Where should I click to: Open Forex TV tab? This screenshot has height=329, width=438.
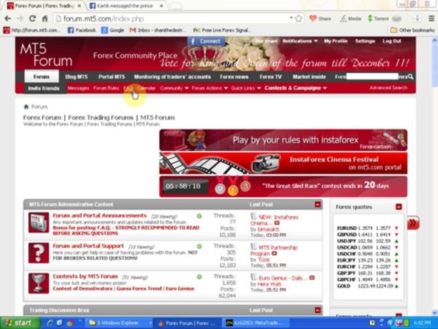271,76
